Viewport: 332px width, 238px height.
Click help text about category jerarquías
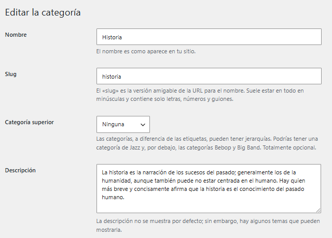coord(207,143)
